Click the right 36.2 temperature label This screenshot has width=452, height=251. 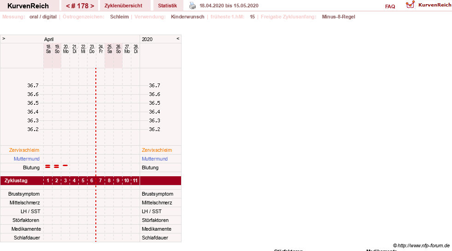point(154,129)
